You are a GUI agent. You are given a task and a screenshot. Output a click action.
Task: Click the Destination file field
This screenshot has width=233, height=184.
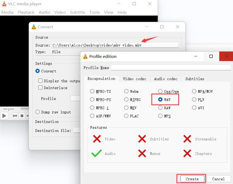tap(77, 130)
